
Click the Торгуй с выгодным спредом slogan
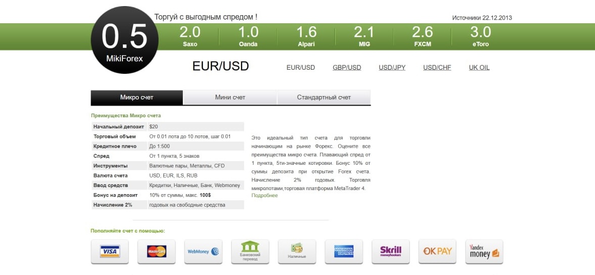point(206,17)
